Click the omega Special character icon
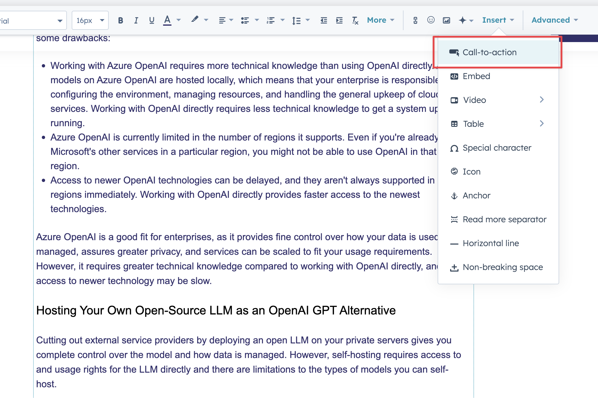598x398 pixels. coord(454,148)
